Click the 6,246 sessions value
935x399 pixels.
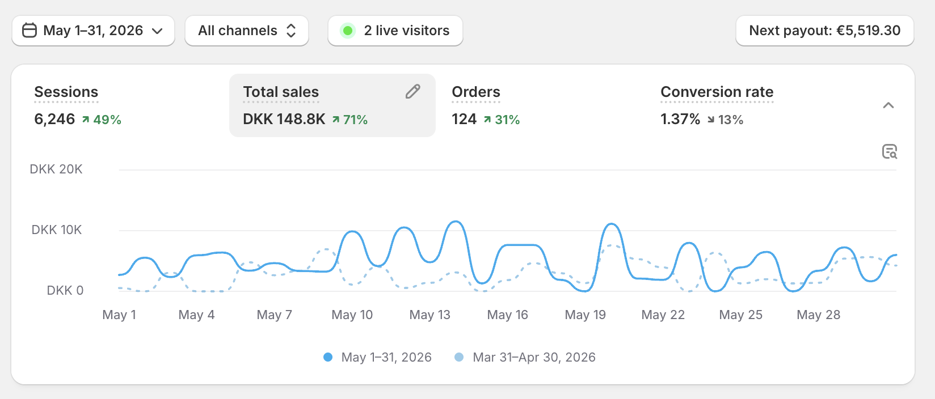pyautogui.click(x=54, y=119)
